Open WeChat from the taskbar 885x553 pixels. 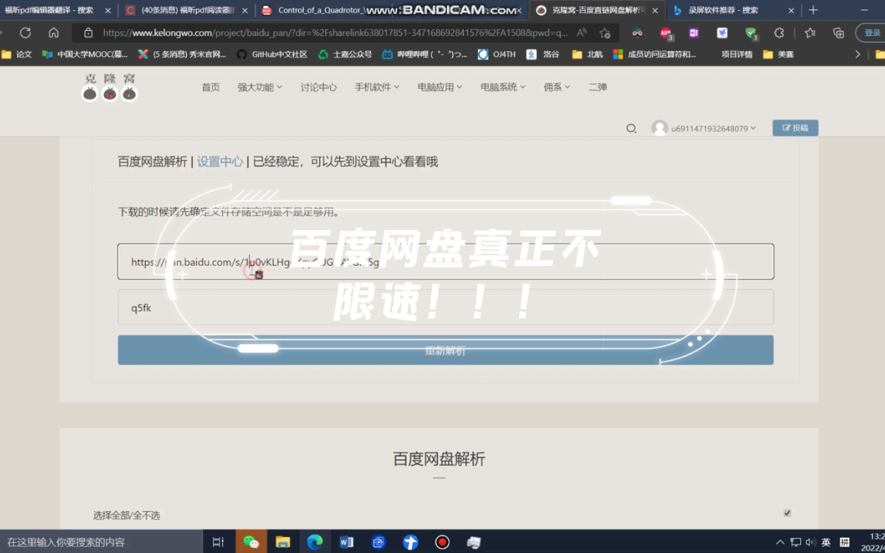251,542
